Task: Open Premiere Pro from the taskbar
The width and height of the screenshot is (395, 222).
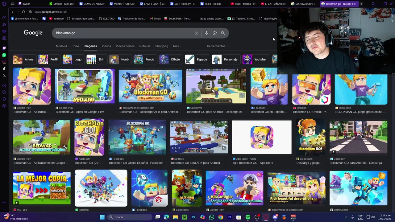Action: 230,217
